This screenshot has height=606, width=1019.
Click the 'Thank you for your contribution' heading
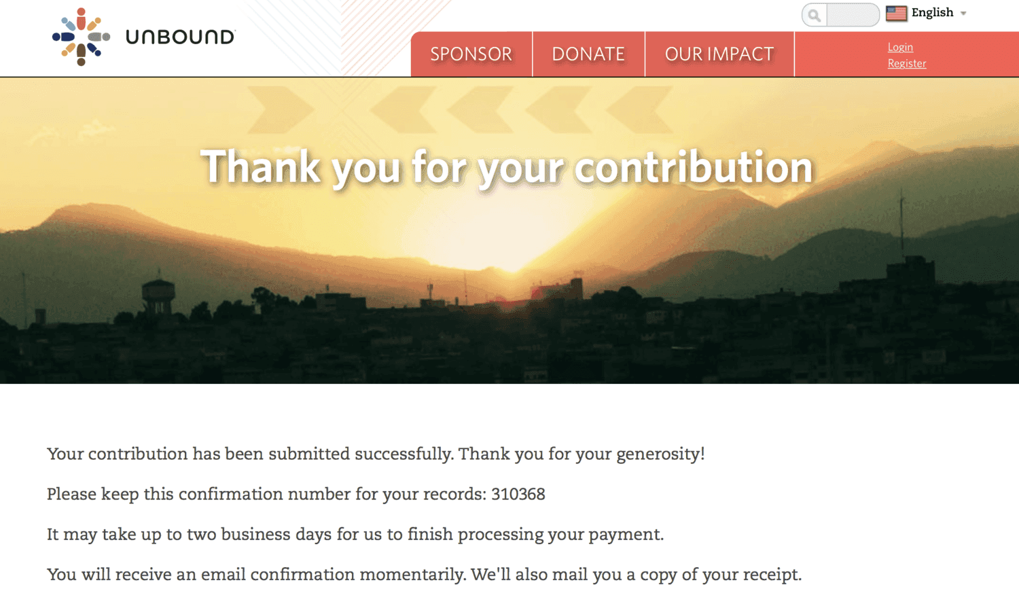click(x=507, y=167)
